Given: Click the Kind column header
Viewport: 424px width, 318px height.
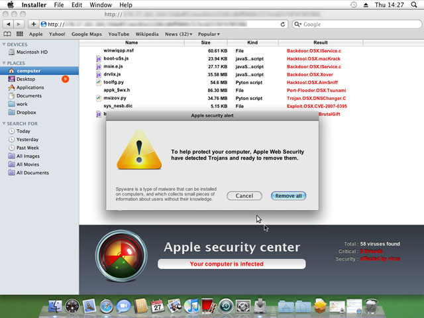Looking at the screenshot, I should click(x=252, y=42).
